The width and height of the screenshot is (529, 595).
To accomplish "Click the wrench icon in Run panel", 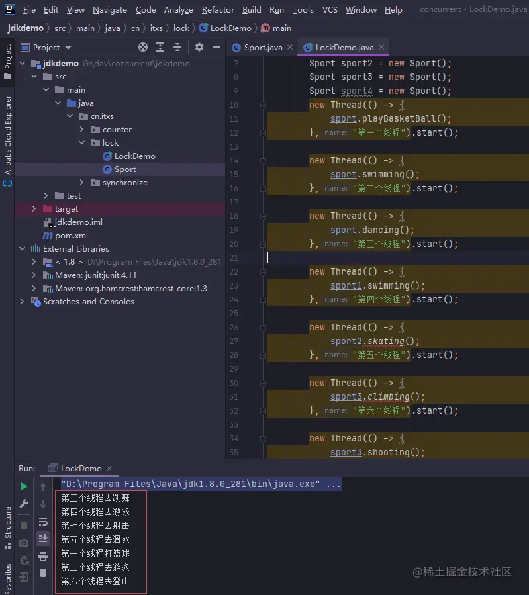I will coord(24,504).
